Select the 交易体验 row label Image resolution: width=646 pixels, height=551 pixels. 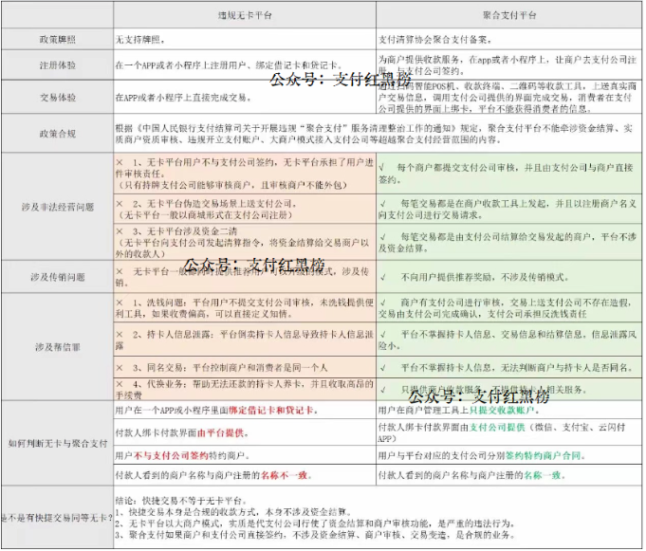pos(56,97)
